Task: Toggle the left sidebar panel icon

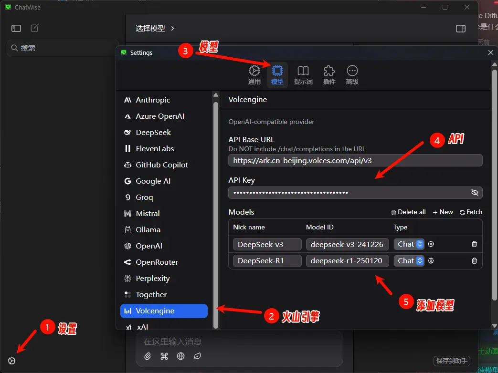Action: click(16, 29)
